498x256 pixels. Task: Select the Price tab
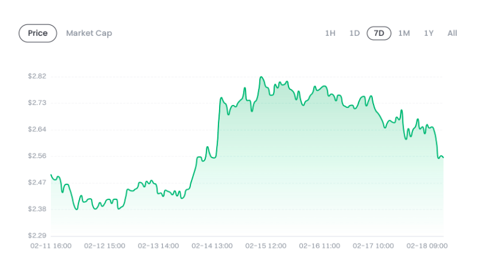(x=38, y=33)
